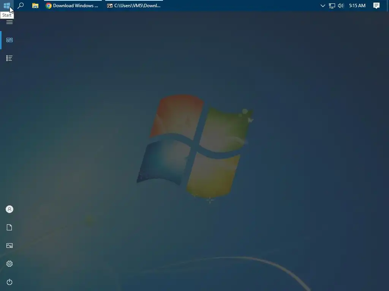Expand the hidden system tray icons chevron
Viewport: 389px width, 291px height.
(x=323, y=5)
